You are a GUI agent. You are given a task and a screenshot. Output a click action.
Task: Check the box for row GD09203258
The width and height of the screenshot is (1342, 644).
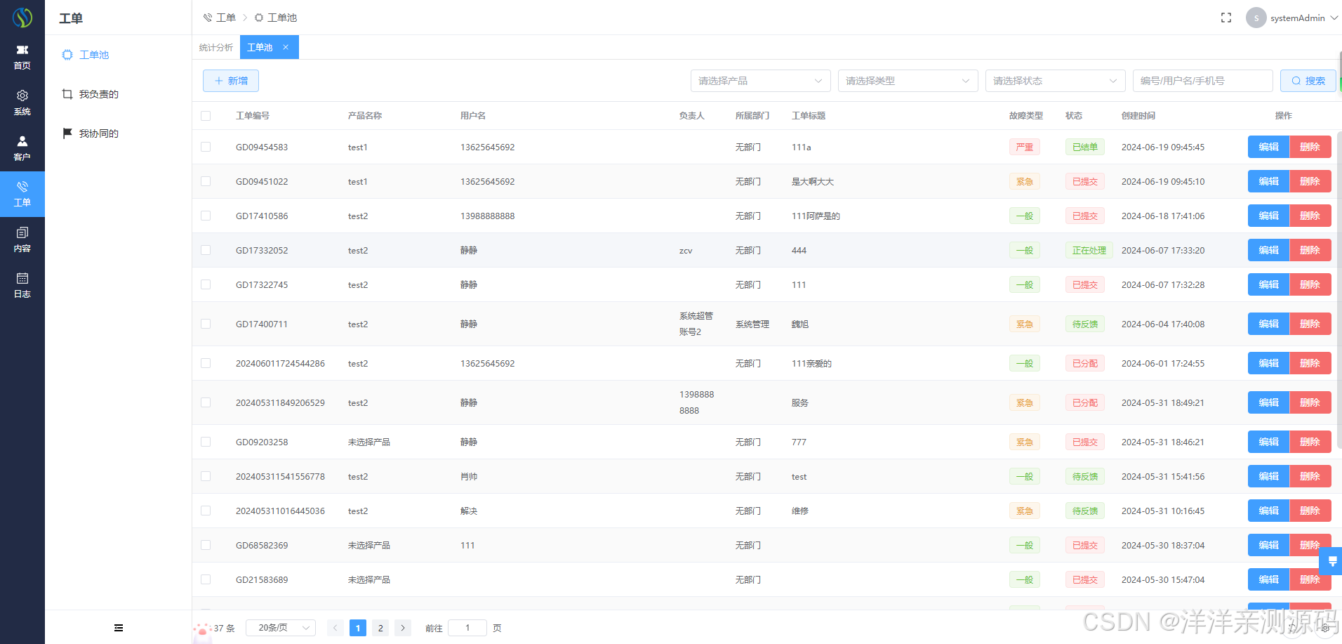[x=206, y=442]
